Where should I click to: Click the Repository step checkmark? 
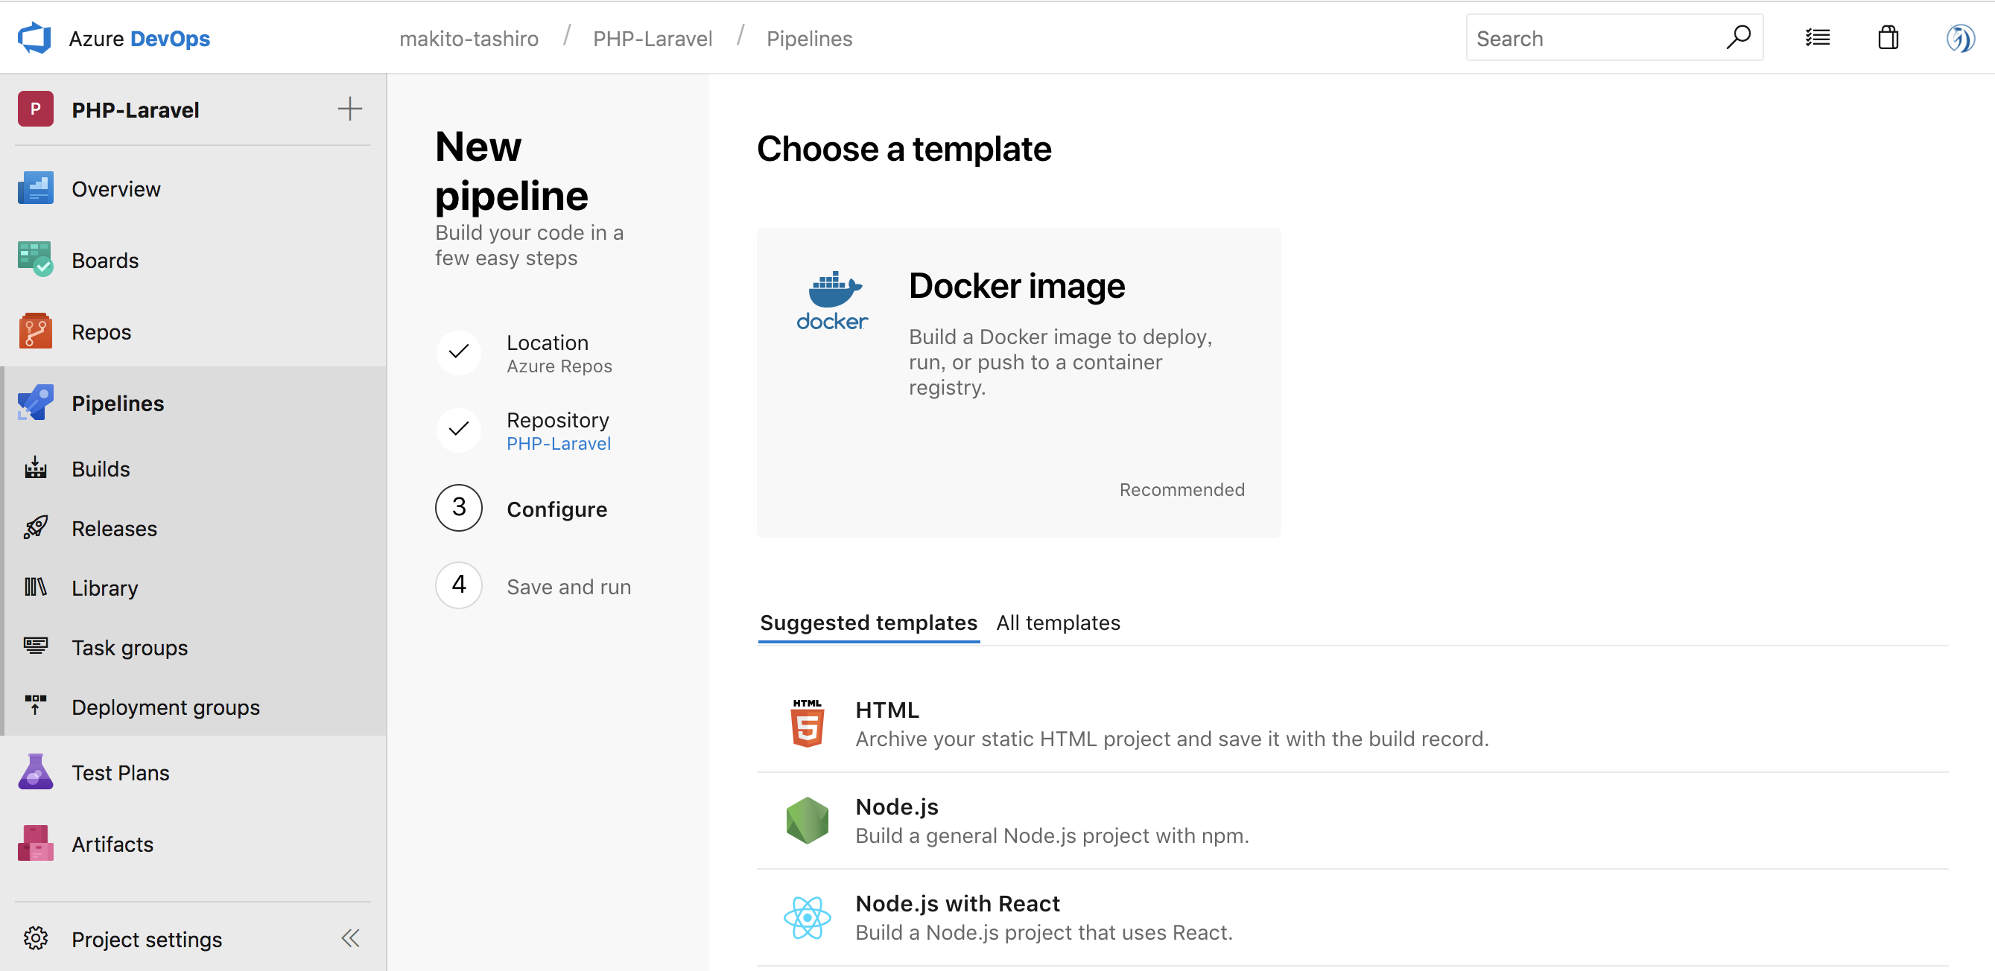pyautogui.click(x=459, y=430)
